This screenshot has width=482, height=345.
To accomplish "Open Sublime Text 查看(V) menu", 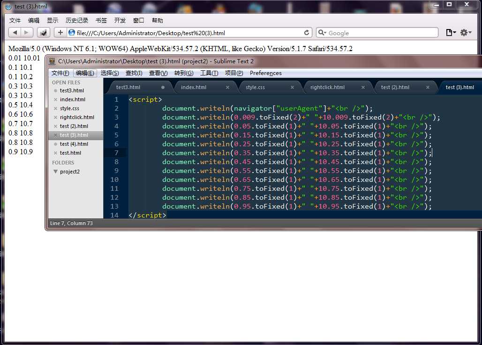I will 158,73.
